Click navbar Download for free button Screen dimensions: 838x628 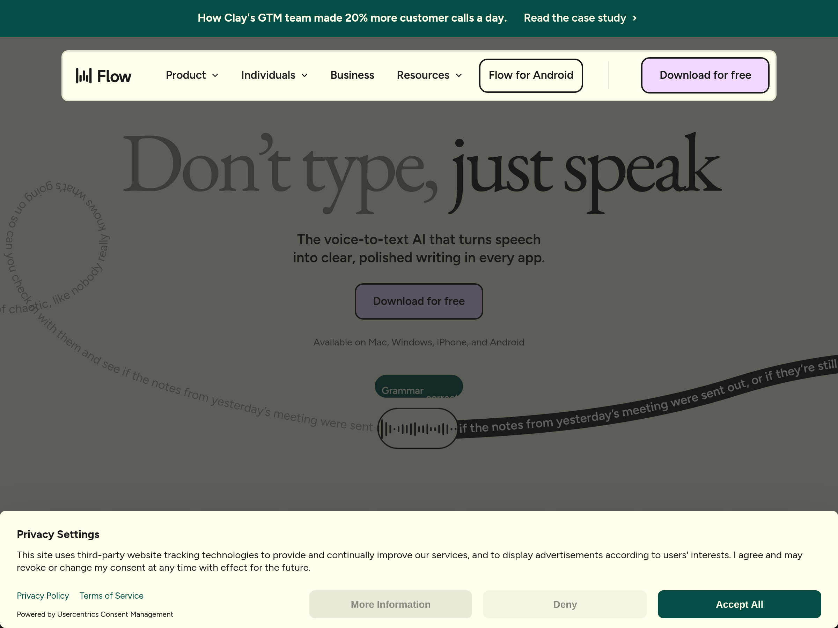pyautogui.click(x=705, y=75)
